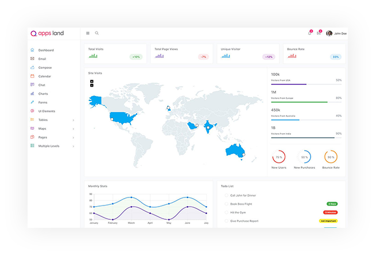Click the Compose icon in sidebar
This screenshot has width=376, height=256.
33,68
